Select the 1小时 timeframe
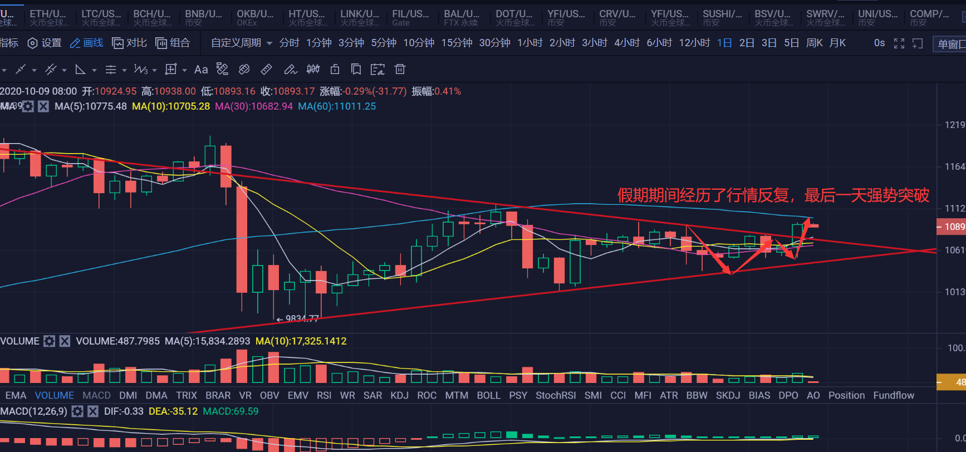 pyautogui.click(x=529, y=43)
